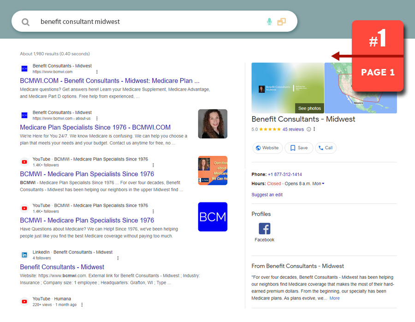Click the Website button in knowledge panel
This screenshot has width=415, height=322.
click(267, 148)
